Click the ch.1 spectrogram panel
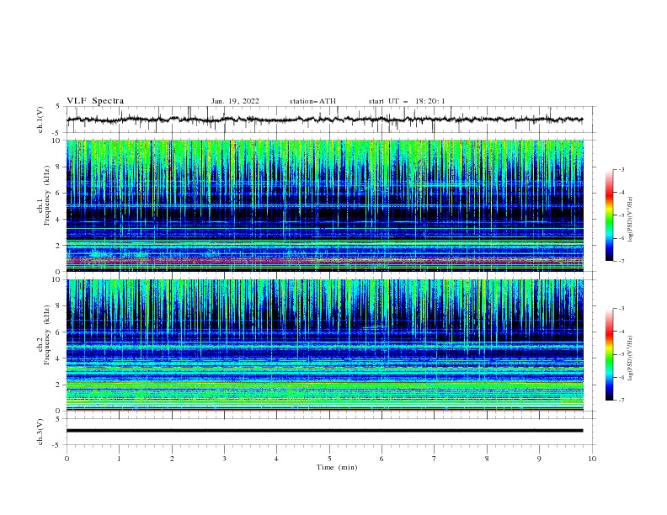Image resolution: width=667 pixels, height=515 pixels. tap(325, 205)
